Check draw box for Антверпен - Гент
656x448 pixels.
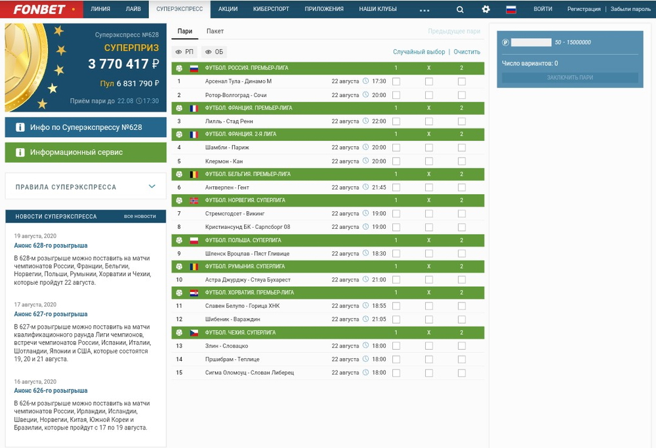point(428,188)
